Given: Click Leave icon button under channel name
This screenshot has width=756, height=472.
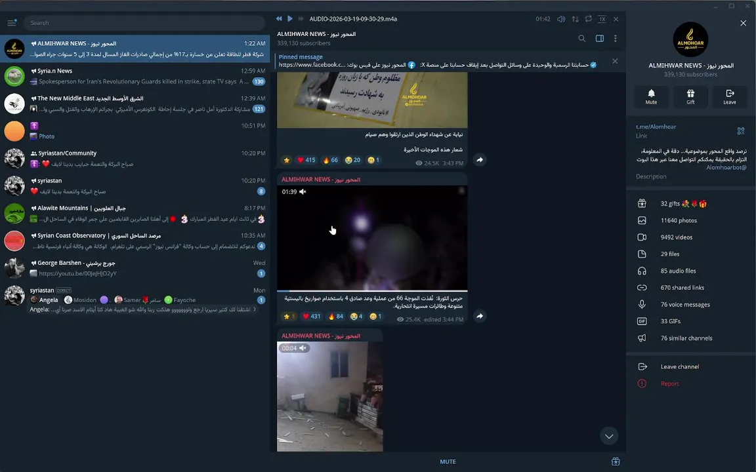Looking at the screenshot, I should [x=730, y=97].
